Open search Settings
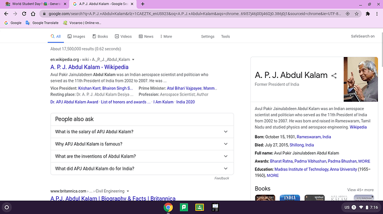Image resolution: width=383 pixels, height=214 pixels. tap(208, 36)
